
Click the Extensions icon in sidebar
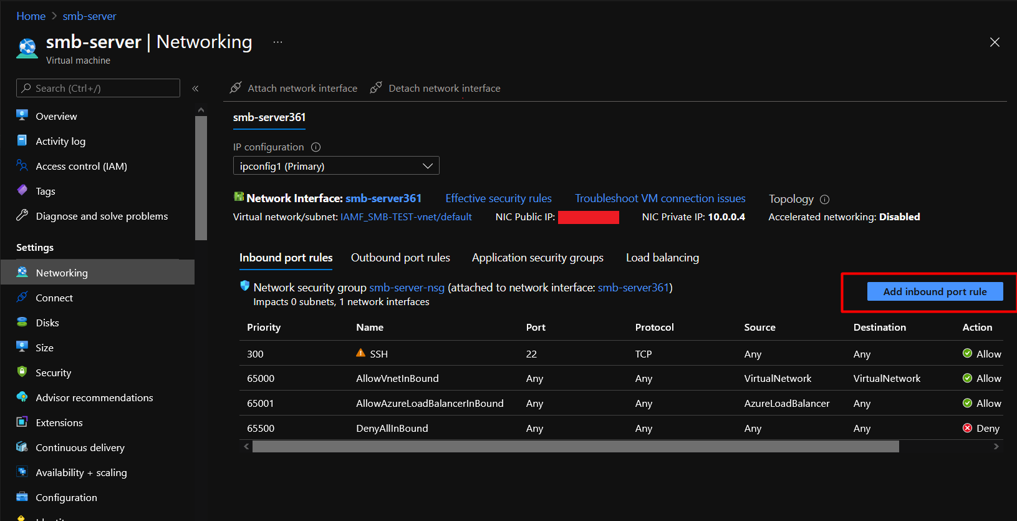(22, 422)
